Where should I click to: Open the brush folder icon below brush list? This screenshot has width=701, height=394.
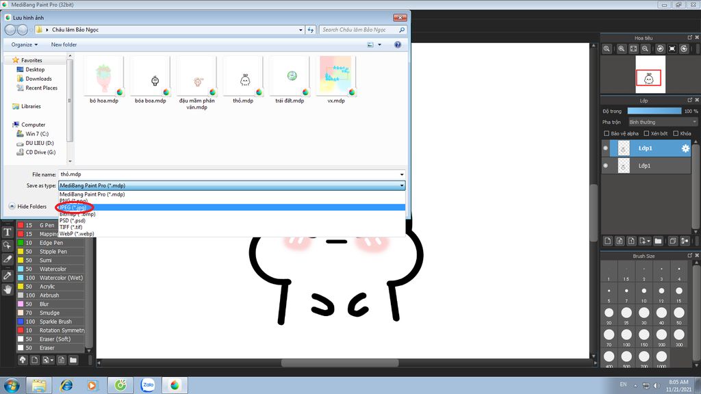pyautogui.click(x=73, y=360)
